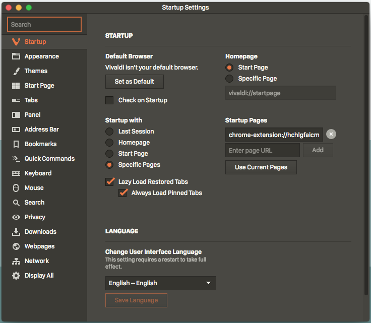Uncheck Lazy Load Restored Tabs
Image resolution: width=371 pixels, height=323 pixels.
click(109, 182)
